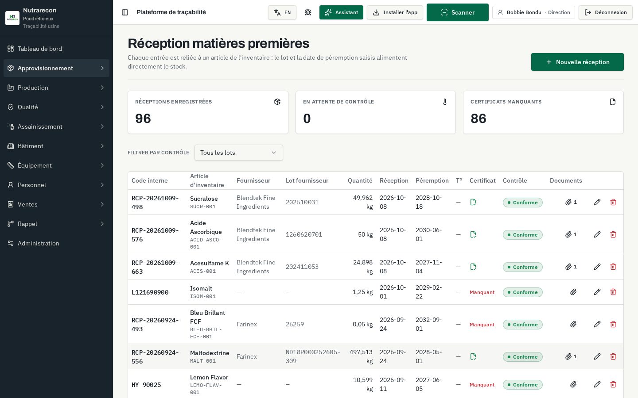Click Nouvelle réception button
The image size is (638, 398).
click(x=577, y=62)
